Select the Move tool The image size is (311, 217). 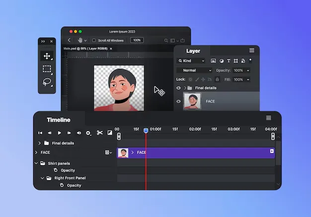click(x=47, y=56)
